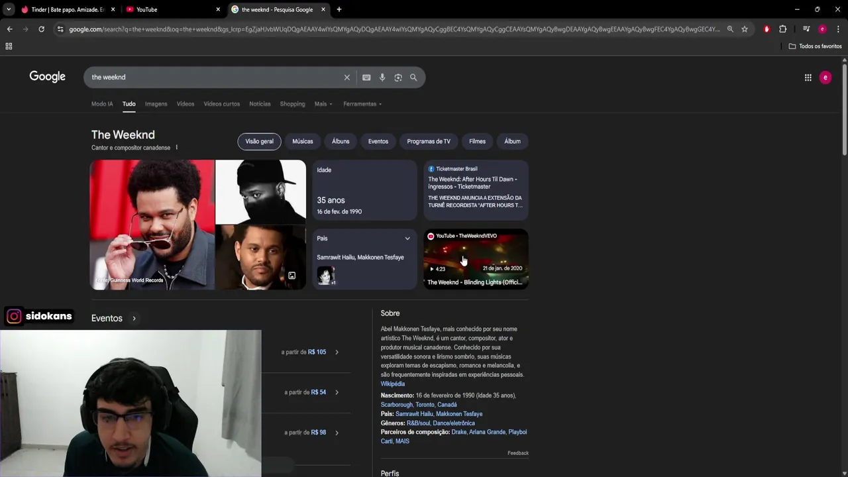Screen dimensions: 848x477
Task: Close the YouTube tab
Action: tap(218, 9)
